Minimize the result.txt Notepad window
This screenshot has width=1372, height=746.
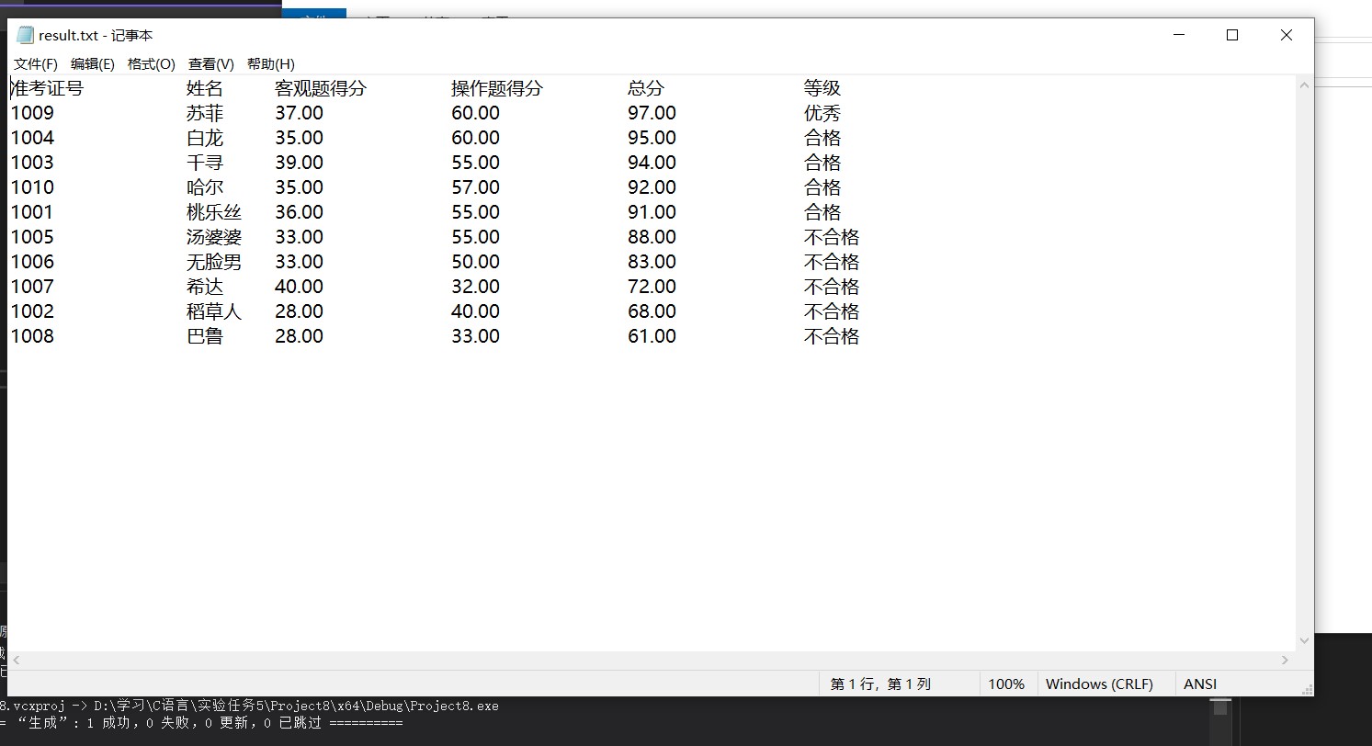[x=1180, y=35]
